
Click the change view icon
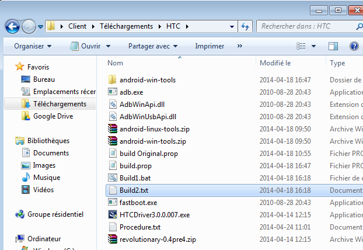(301, 46)
